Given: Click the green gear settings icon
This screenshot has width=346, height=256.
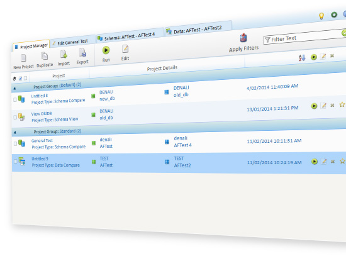Looking at the screenshot, I should (x=334, y=14).
